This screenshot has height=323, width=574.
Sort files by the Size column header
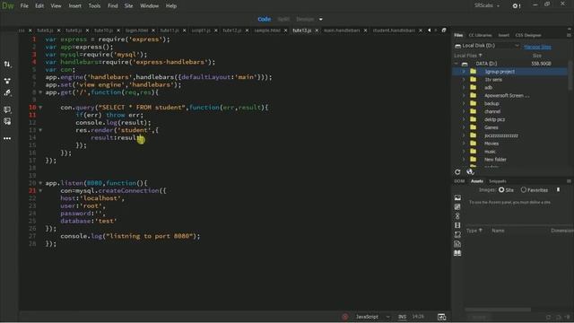point(536,56)
